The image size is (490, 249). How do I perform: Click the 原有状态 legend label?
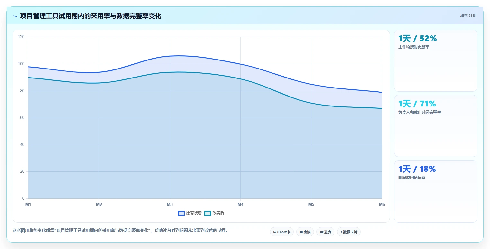click(x=194, y=213)
